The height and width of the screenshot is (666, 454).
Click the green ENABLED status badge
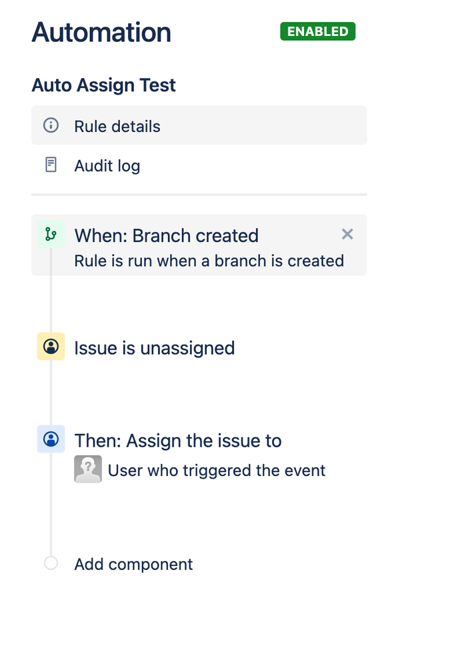coord(318,31)
